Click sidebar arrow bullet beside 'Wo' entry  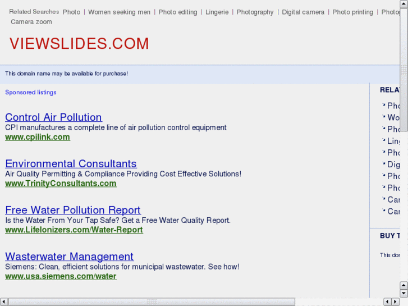383,116
